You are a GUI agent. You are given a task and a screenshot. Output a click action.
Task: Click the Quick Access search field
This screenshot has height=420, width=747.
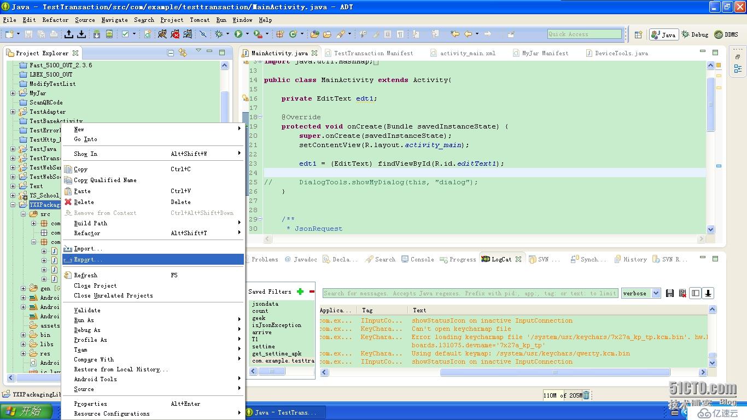coord(585,34)
